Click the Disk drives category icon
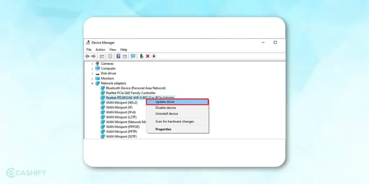The height and width of the screenshot is (184, 369). pyautogui.click(x=98, y=73)
